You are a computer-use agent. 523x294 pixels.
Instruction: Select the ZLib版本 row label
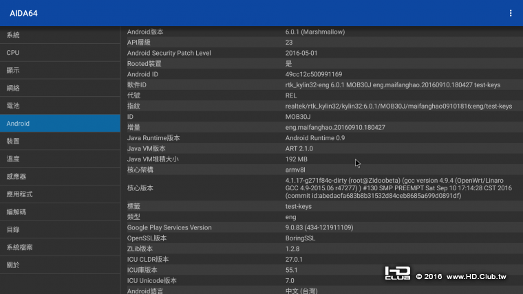(x=140, y=249)
